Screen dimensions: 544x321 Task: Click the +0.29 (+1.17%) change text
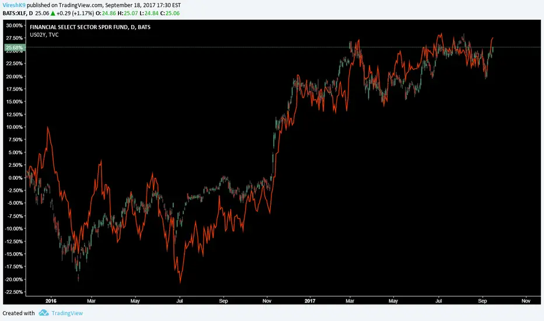75,13
